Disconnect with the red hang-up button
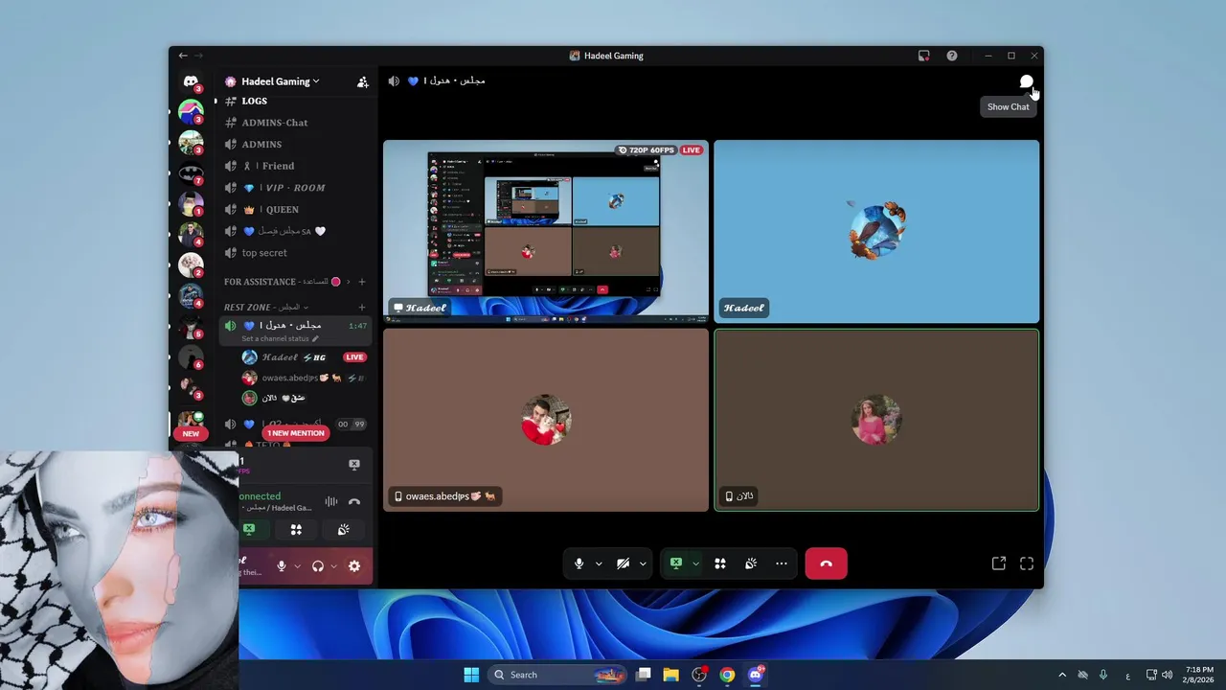Viewport: 1226px width, 690px height. pos(826,563)
